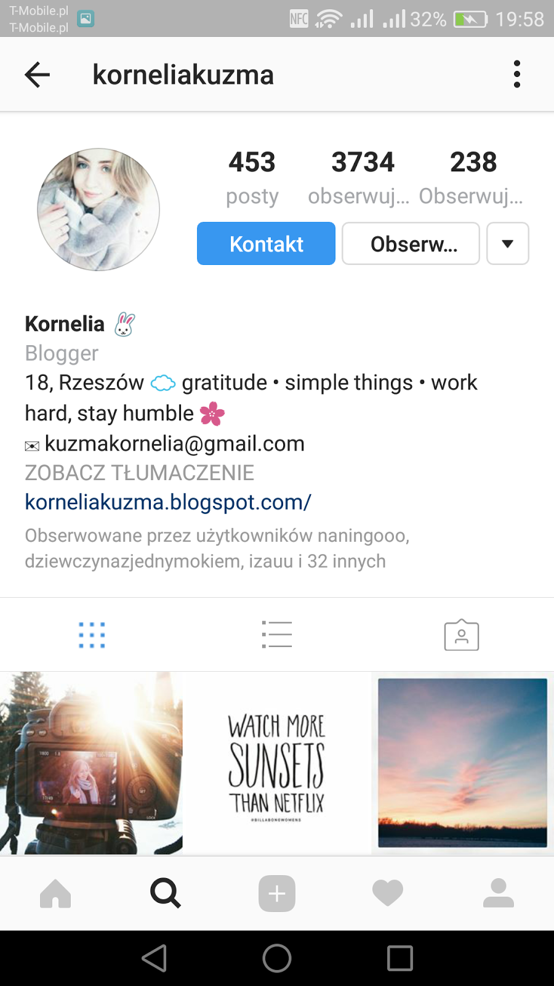Open my profile person icon
554x986 pixels.
click(x=499, y=893)
